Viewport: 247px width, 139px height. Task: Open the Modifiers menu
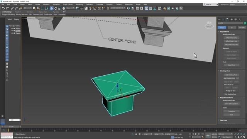pyautogui.click(x=46, y=5)
